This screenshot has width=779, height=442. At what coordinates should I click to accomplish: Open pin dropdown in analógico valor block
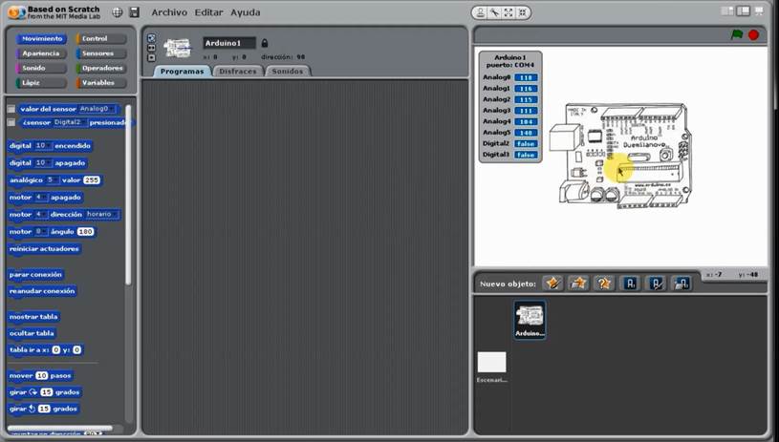pos(53,180)
